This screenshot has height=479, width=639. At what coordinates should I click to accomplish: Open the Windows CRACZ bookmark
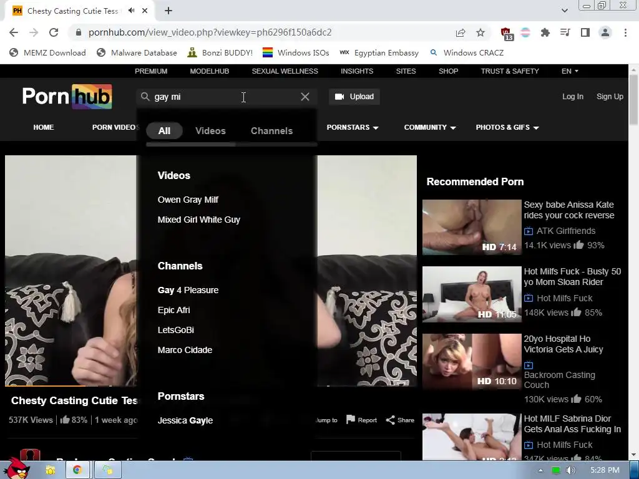[467, 52]
